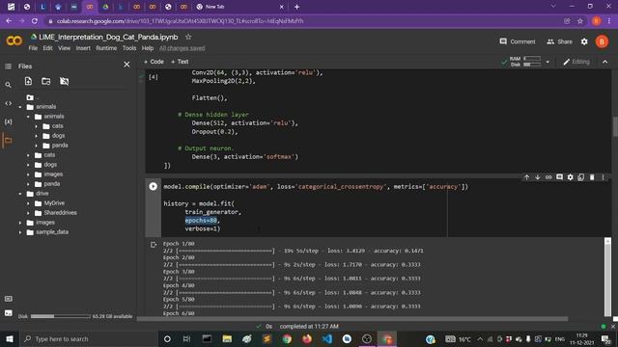Clear the cell output icon

coord(154,245)
